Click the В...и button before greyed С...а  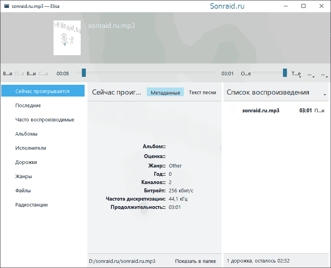pyautogui.click(x=31, y=74)
